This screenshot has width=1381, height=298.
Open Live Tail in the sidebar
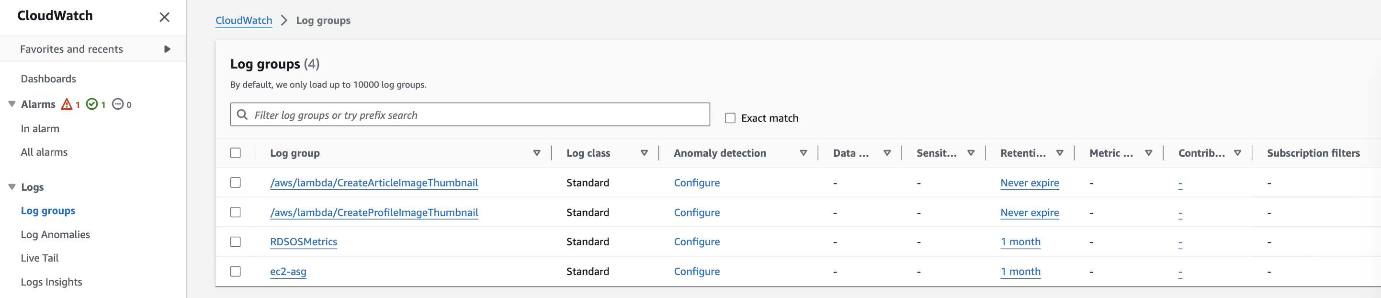click(40, 258)
